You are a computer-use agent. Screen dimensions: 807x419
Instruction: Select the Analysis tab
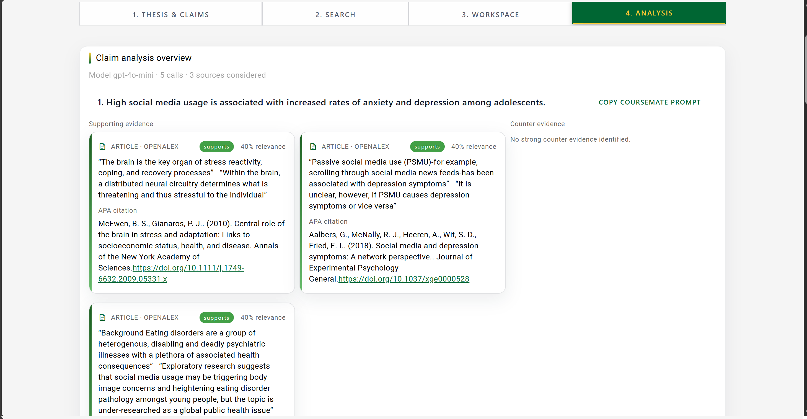pyautogui.click(x=649, y=13)
